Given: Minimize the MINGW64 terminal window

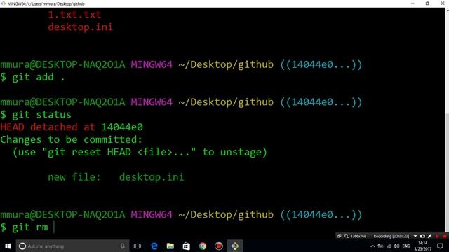Looking at the screenshot, I should [x=413, y=3].
